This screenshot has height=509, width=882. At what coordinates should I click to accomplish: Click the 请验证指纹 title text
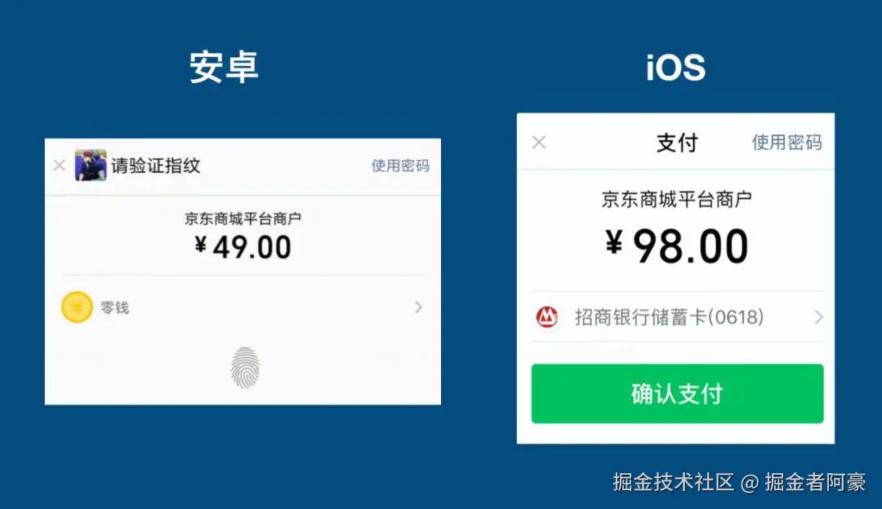[x=156, y=166]
